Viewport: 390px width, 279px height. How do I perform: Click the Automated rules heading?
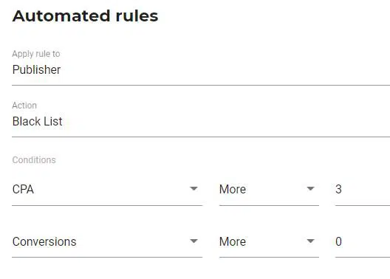[86, 16]
